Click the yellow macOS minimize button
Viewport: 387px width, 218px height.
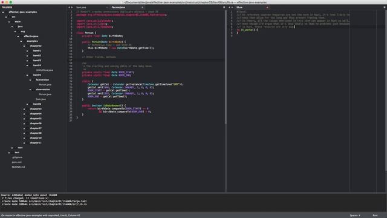pyautogui.click(x=7, y=2)
